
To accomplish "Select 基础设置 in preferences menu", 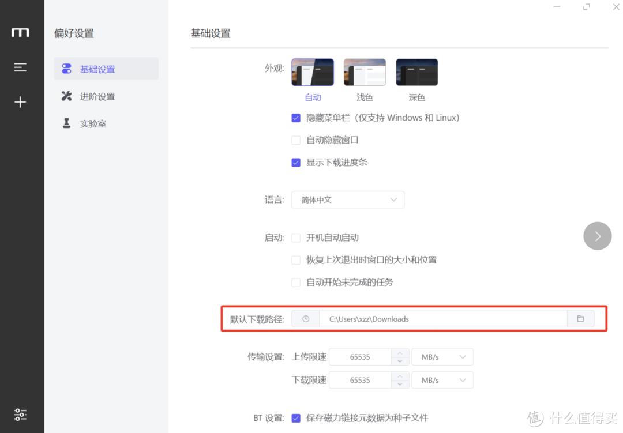I will [107, 69].
